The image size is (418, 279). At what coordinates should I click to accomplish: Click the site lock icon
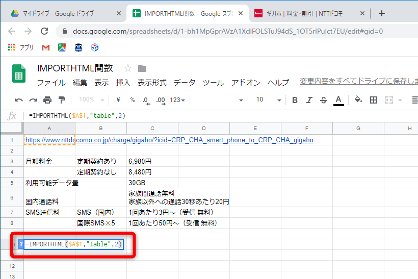[x=64, y=31]
